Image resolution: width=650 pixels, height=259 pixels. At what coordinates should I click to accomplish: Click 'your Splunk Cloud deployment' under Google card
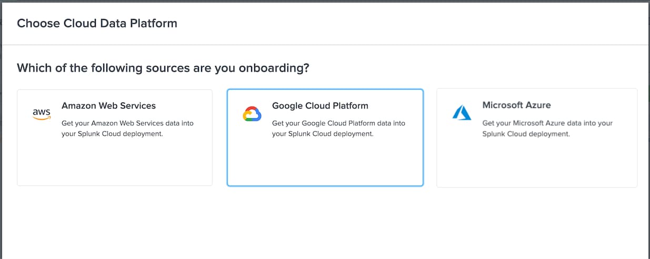(x=323, y=134)
